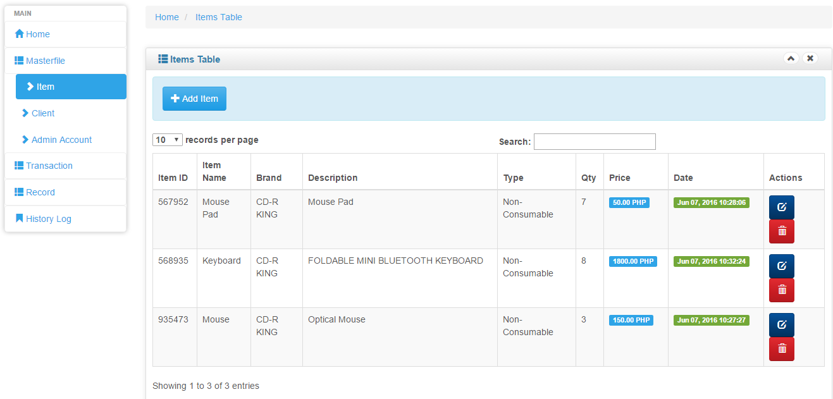
Task: Collapse the Items Table panel
Action: (791, 58)
